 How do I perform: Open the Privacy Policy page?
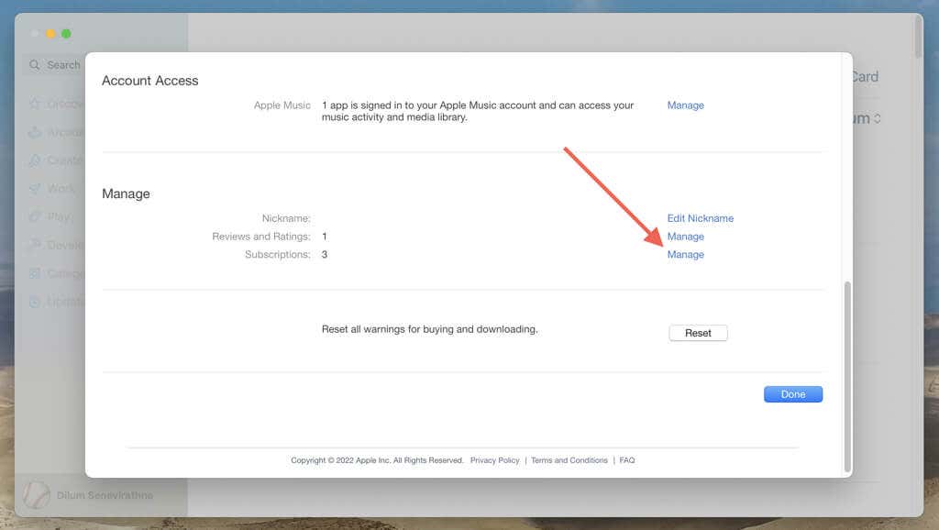(x=495, y=459)
